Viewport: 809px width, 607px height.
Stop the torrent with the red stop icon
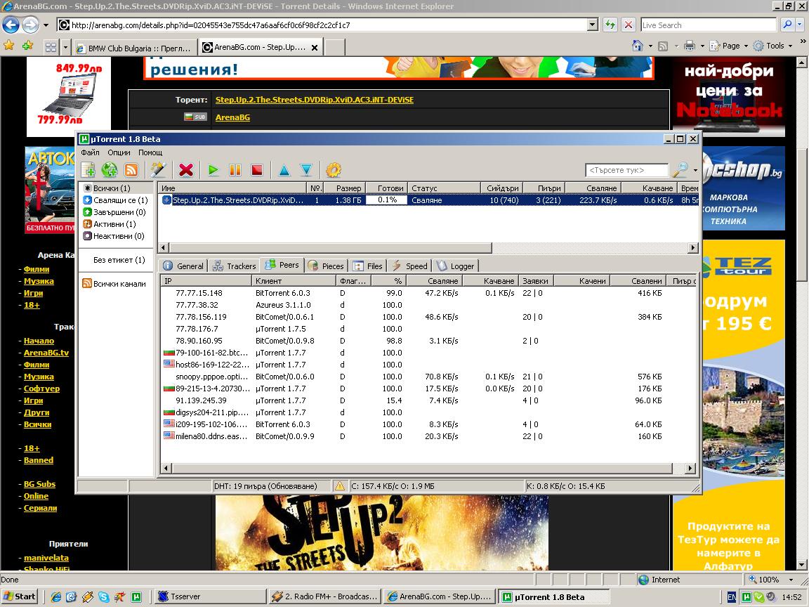click(257, 170)
